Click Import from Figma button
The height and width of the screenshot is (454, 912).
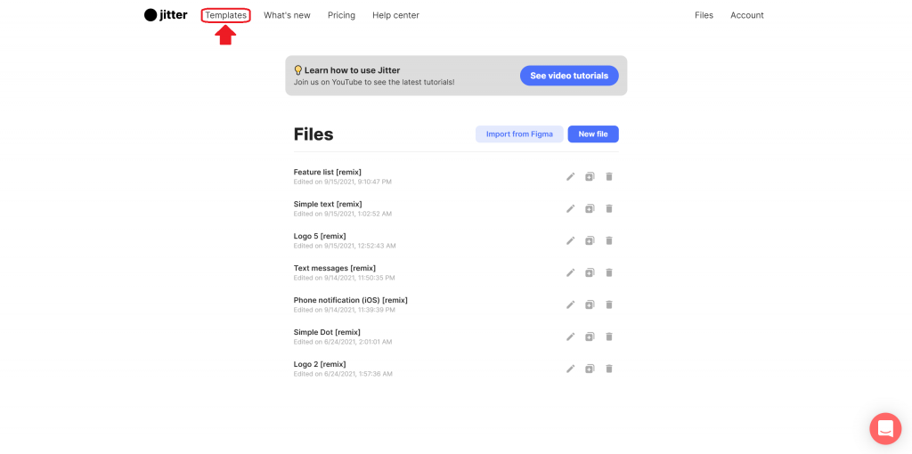click(x=519, y=134)
